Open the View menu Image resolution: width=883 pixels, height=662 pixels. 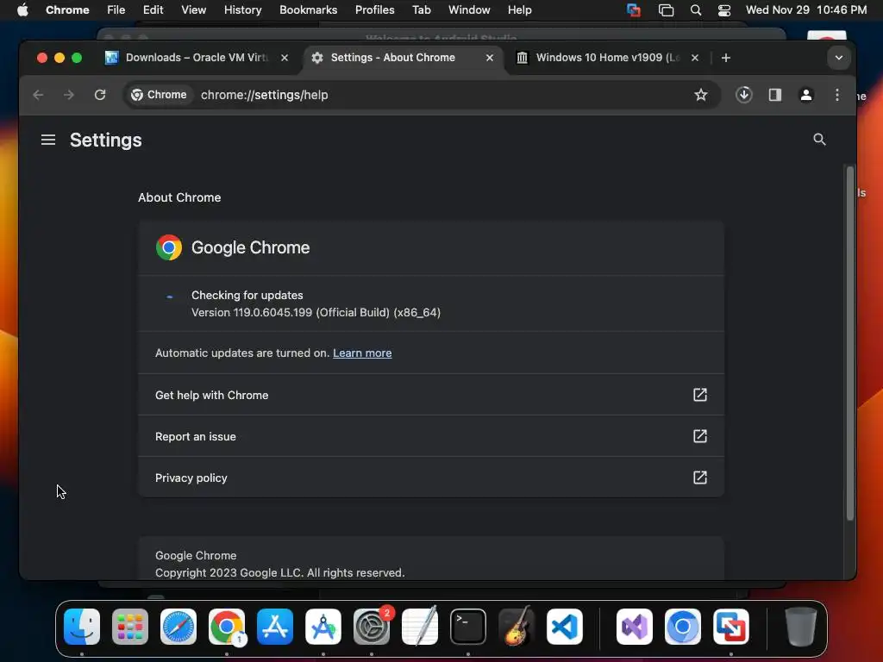[193, 10]
